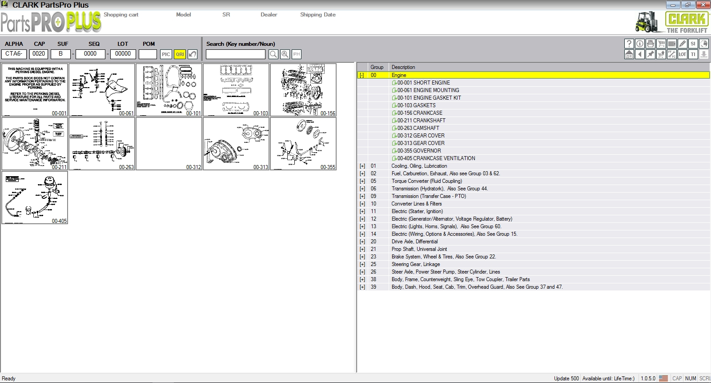Toggle the yellow QRI button
Image resolution: width=711 pixels, height=383 pixels.
tap(180, 54)
